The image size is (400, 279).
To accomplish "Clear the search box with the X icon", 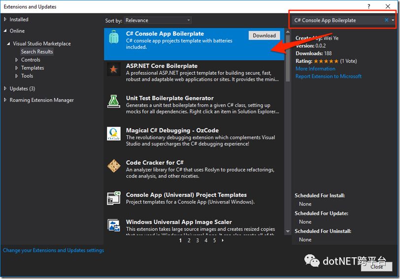I will tap(387, 20).
